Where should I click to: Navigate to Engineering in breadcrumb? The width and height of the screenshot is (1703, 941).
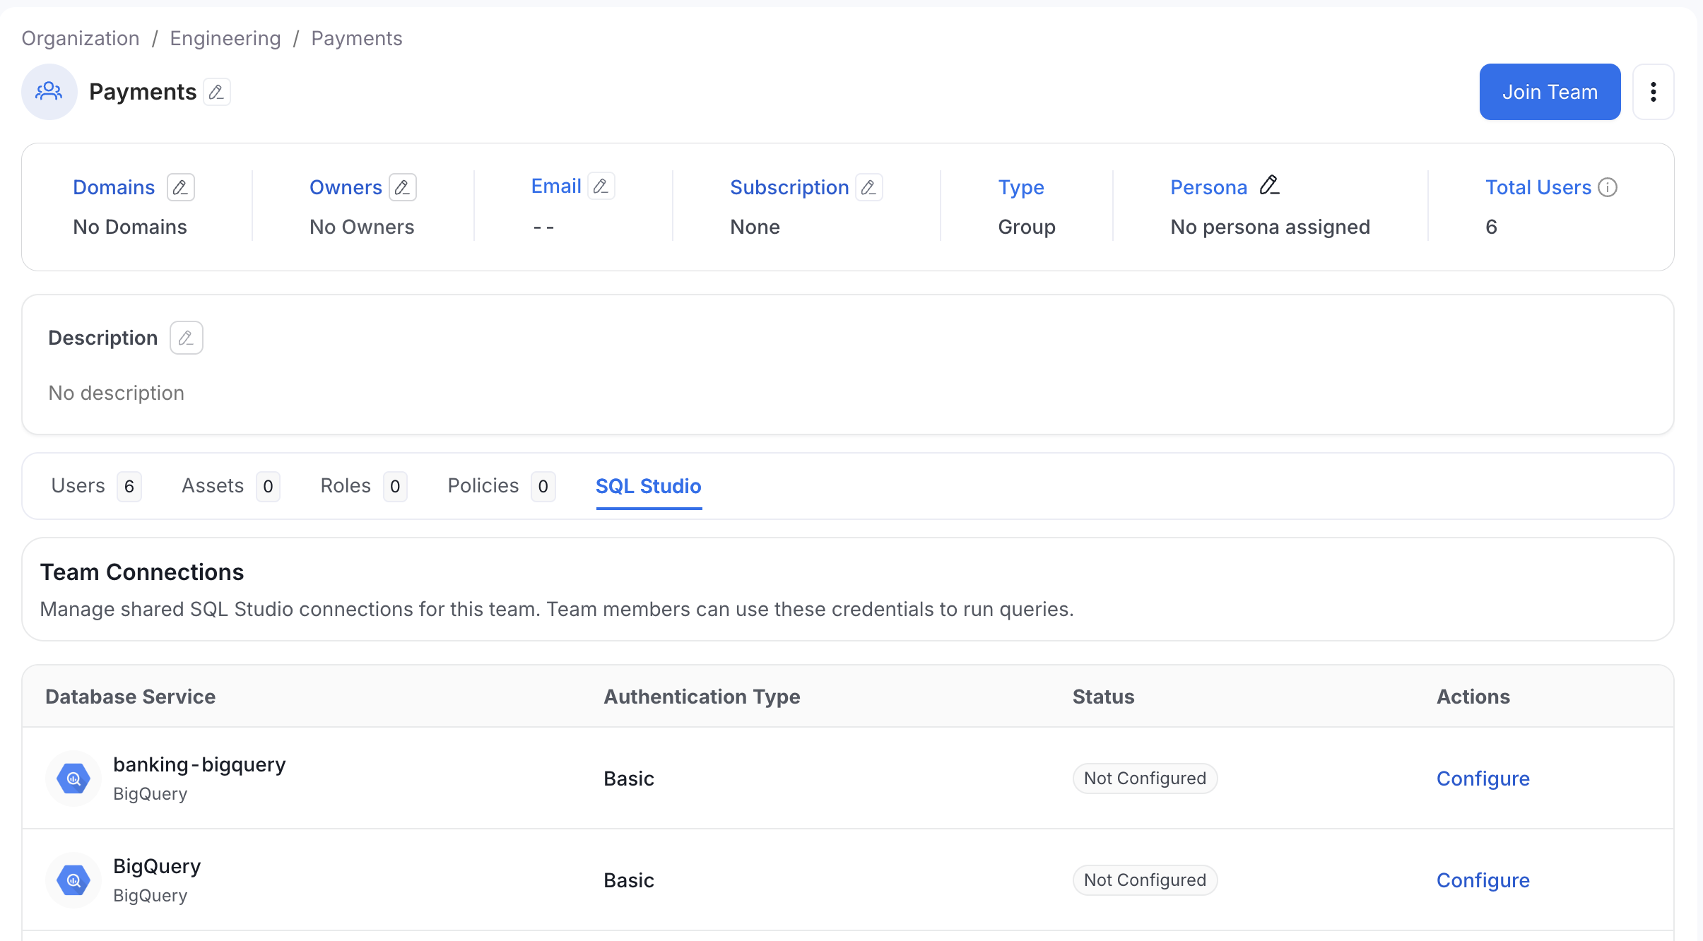(225, 38)
